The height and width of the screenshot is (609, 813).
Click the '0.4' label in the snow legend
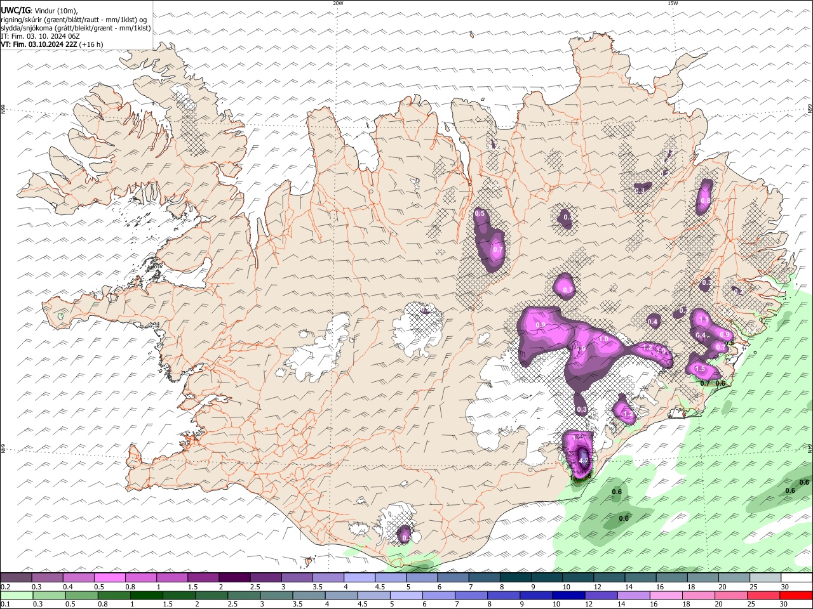(x=68, y=587)
